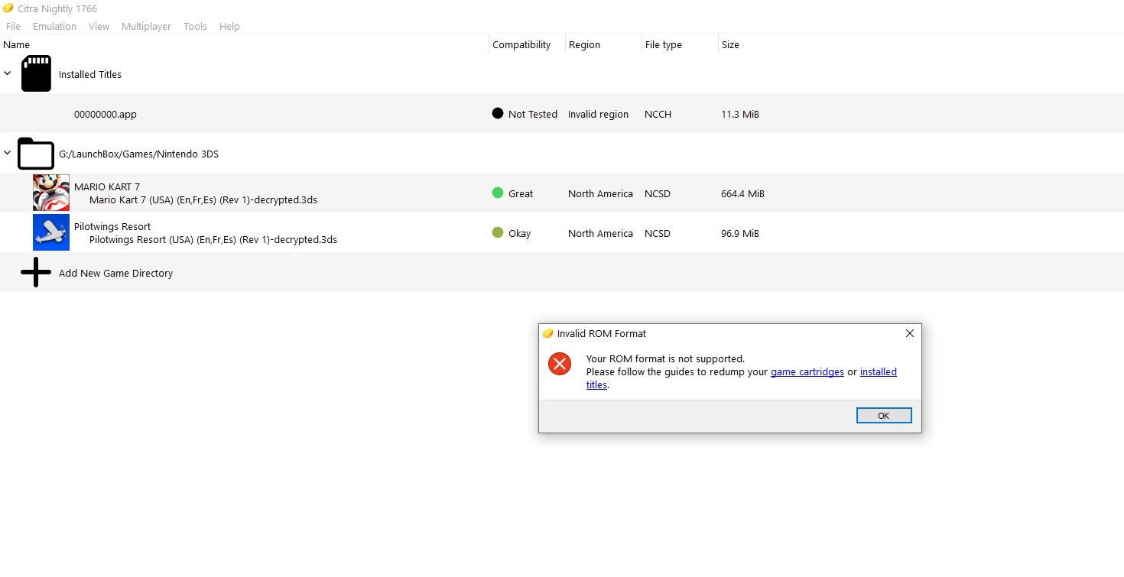Click the Invalid ROM Format dialog title
Viewport: 1124px width, 577px height.
(602, 333)
